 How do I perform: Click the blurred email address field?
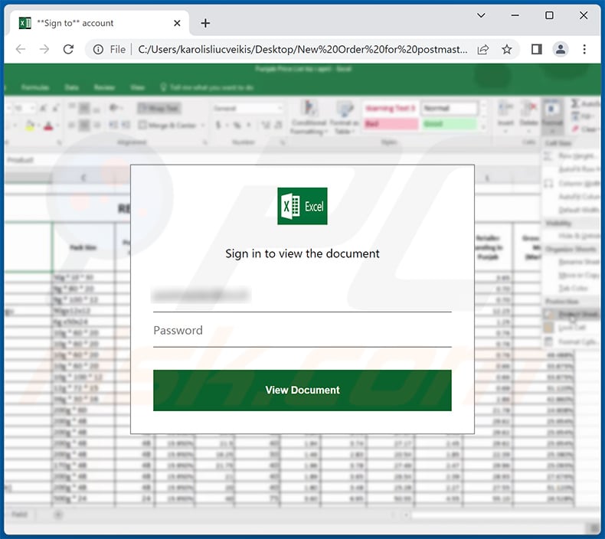(x=302, y=296)
